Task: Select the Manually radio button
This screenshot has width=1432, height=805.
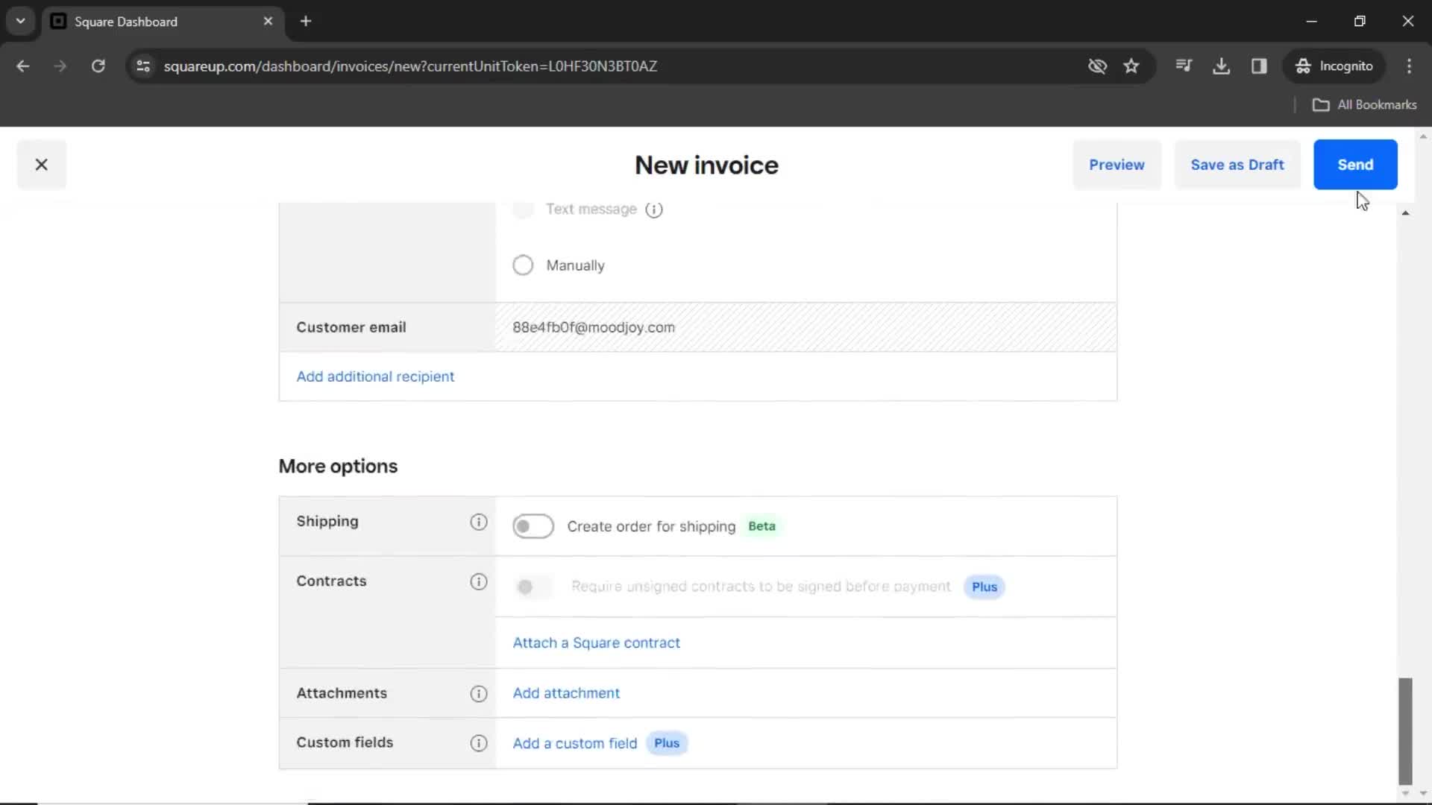Action: [x=522, y=265]
